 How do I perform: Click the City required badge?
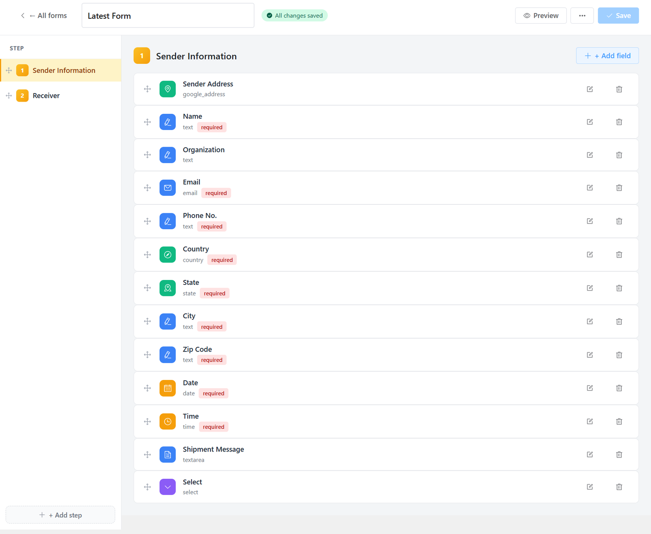pos(212,327)
